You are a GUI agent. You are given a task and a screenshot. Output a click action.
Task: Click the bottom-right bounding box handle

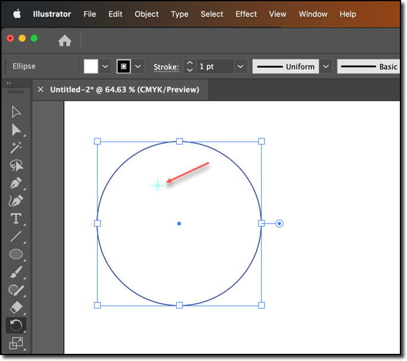coord(261,305)
